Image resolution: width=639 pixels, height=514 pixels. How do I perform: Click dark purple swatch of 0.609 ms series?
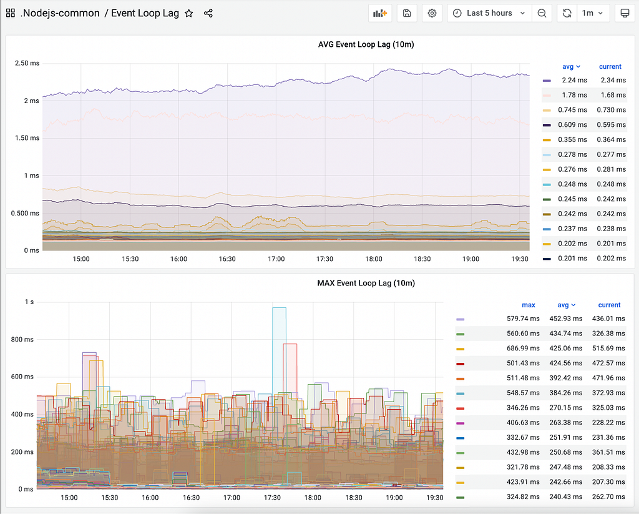coord(547,126)
